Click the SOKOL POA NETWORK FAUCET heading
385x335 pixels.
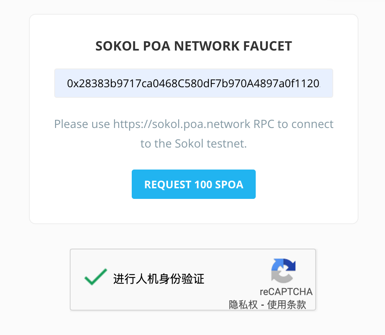(x=193, y=46)
